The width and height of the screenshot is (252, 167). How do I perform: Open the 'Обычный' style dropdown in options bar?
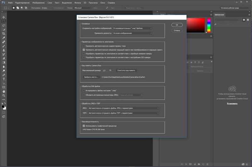[83, 8]
